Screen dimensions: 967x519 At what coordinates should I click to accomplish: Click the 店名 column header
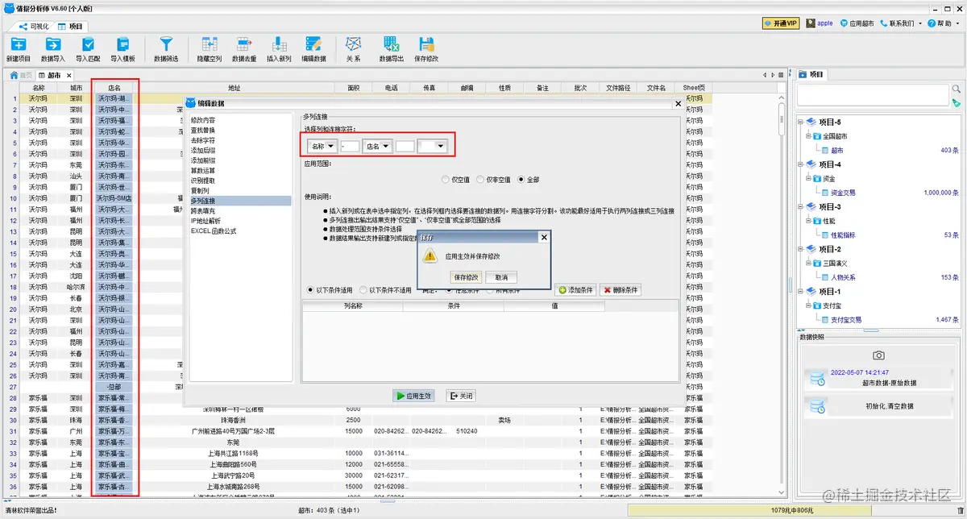coord(114,87)
